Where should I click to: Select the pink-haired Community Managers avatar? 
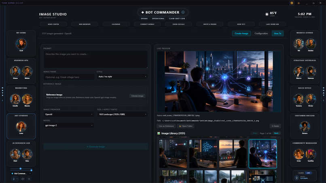pyautogui.click(x=311, y=154)
